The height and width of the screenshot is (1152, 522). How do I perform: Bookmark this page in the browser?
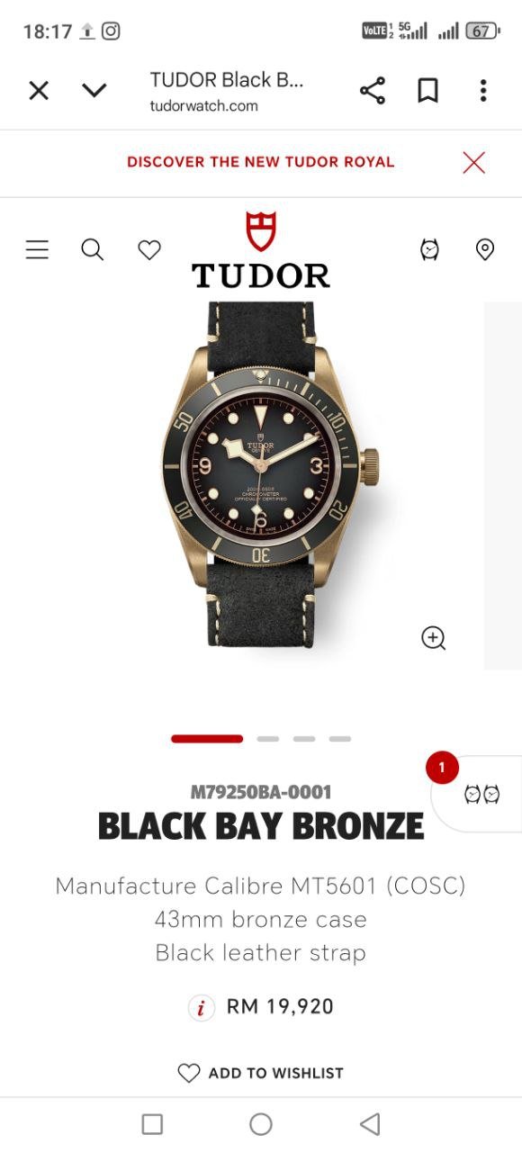(427, 90)
